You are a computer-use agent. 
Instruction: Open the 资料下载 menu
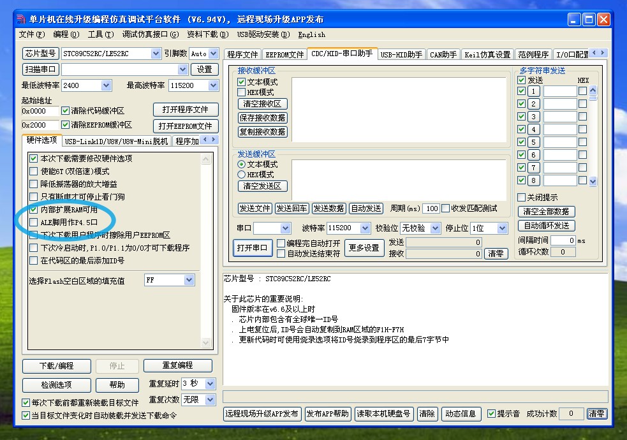click(x=202, y=34)
